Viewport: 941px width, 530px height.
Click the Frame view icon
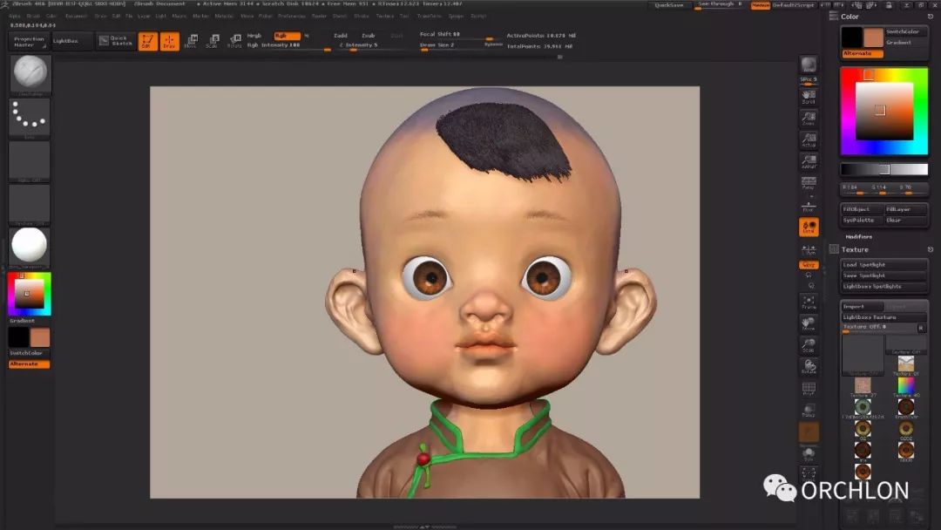809,302
